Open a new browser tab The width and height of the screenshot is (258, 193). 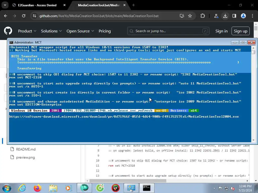click(134, 5)
